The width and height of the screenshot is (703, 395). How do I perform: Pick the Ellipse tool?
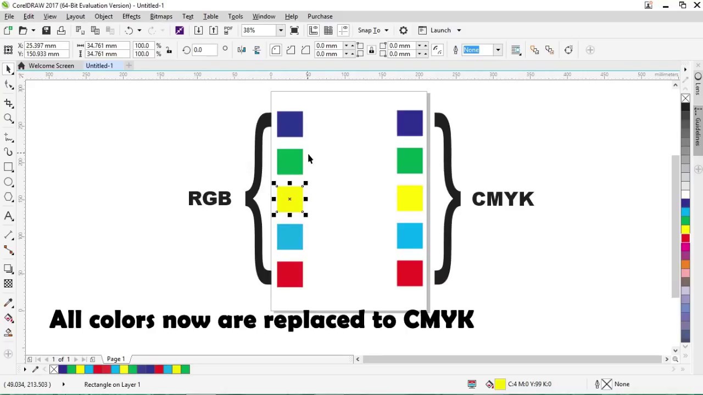8,182
